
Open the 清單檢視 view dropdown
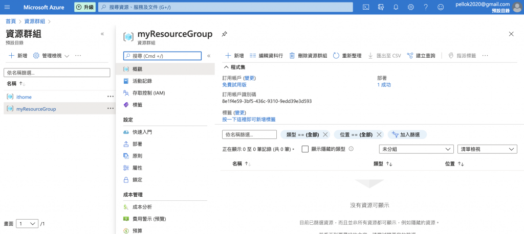(487, 149)
